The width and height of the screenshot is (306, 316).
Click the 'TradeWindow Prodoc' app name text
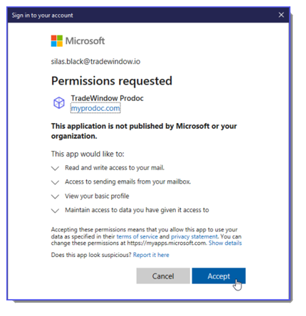[x=107, y=98]
